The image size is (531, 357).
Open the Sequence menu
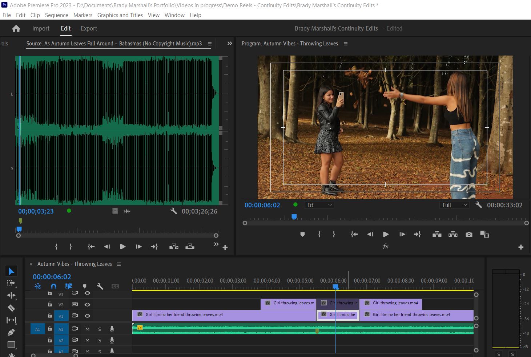point(56,15)
